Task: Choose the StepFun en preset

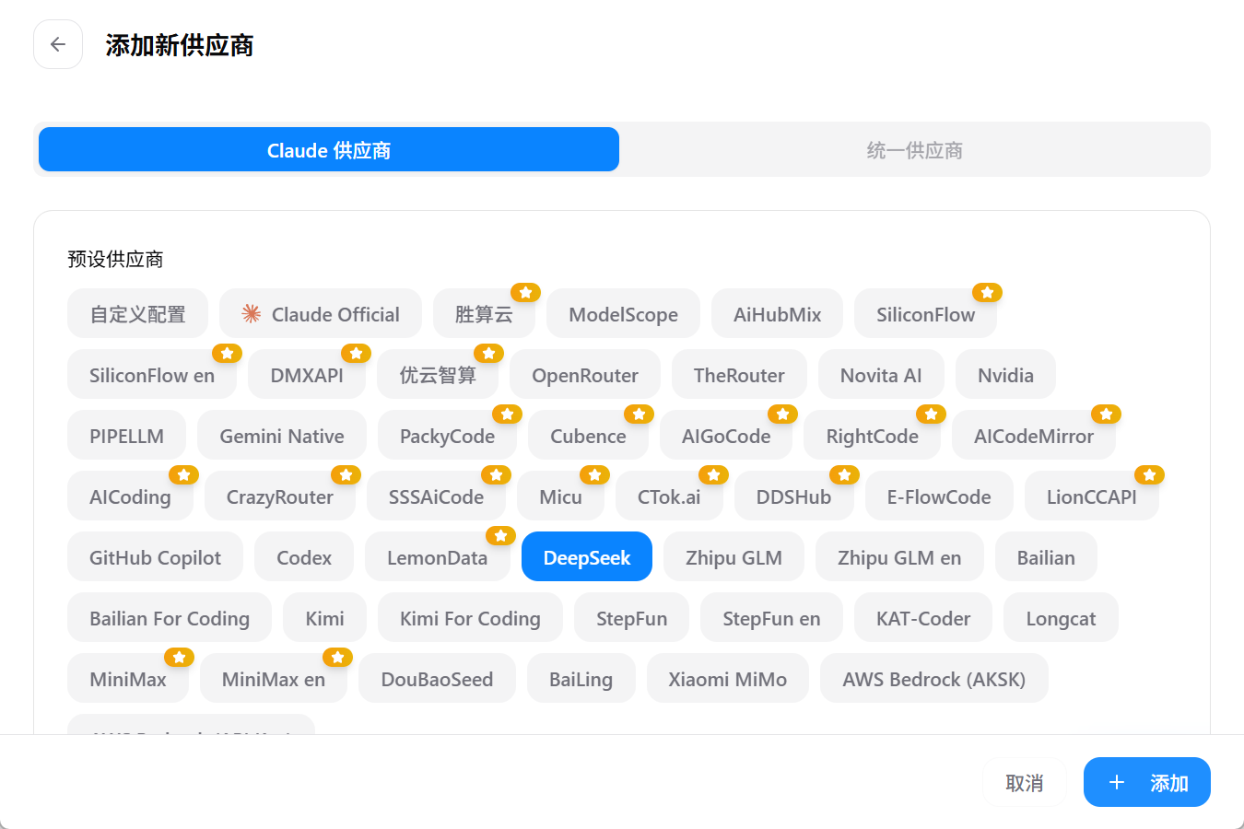Action: point(771,618)
